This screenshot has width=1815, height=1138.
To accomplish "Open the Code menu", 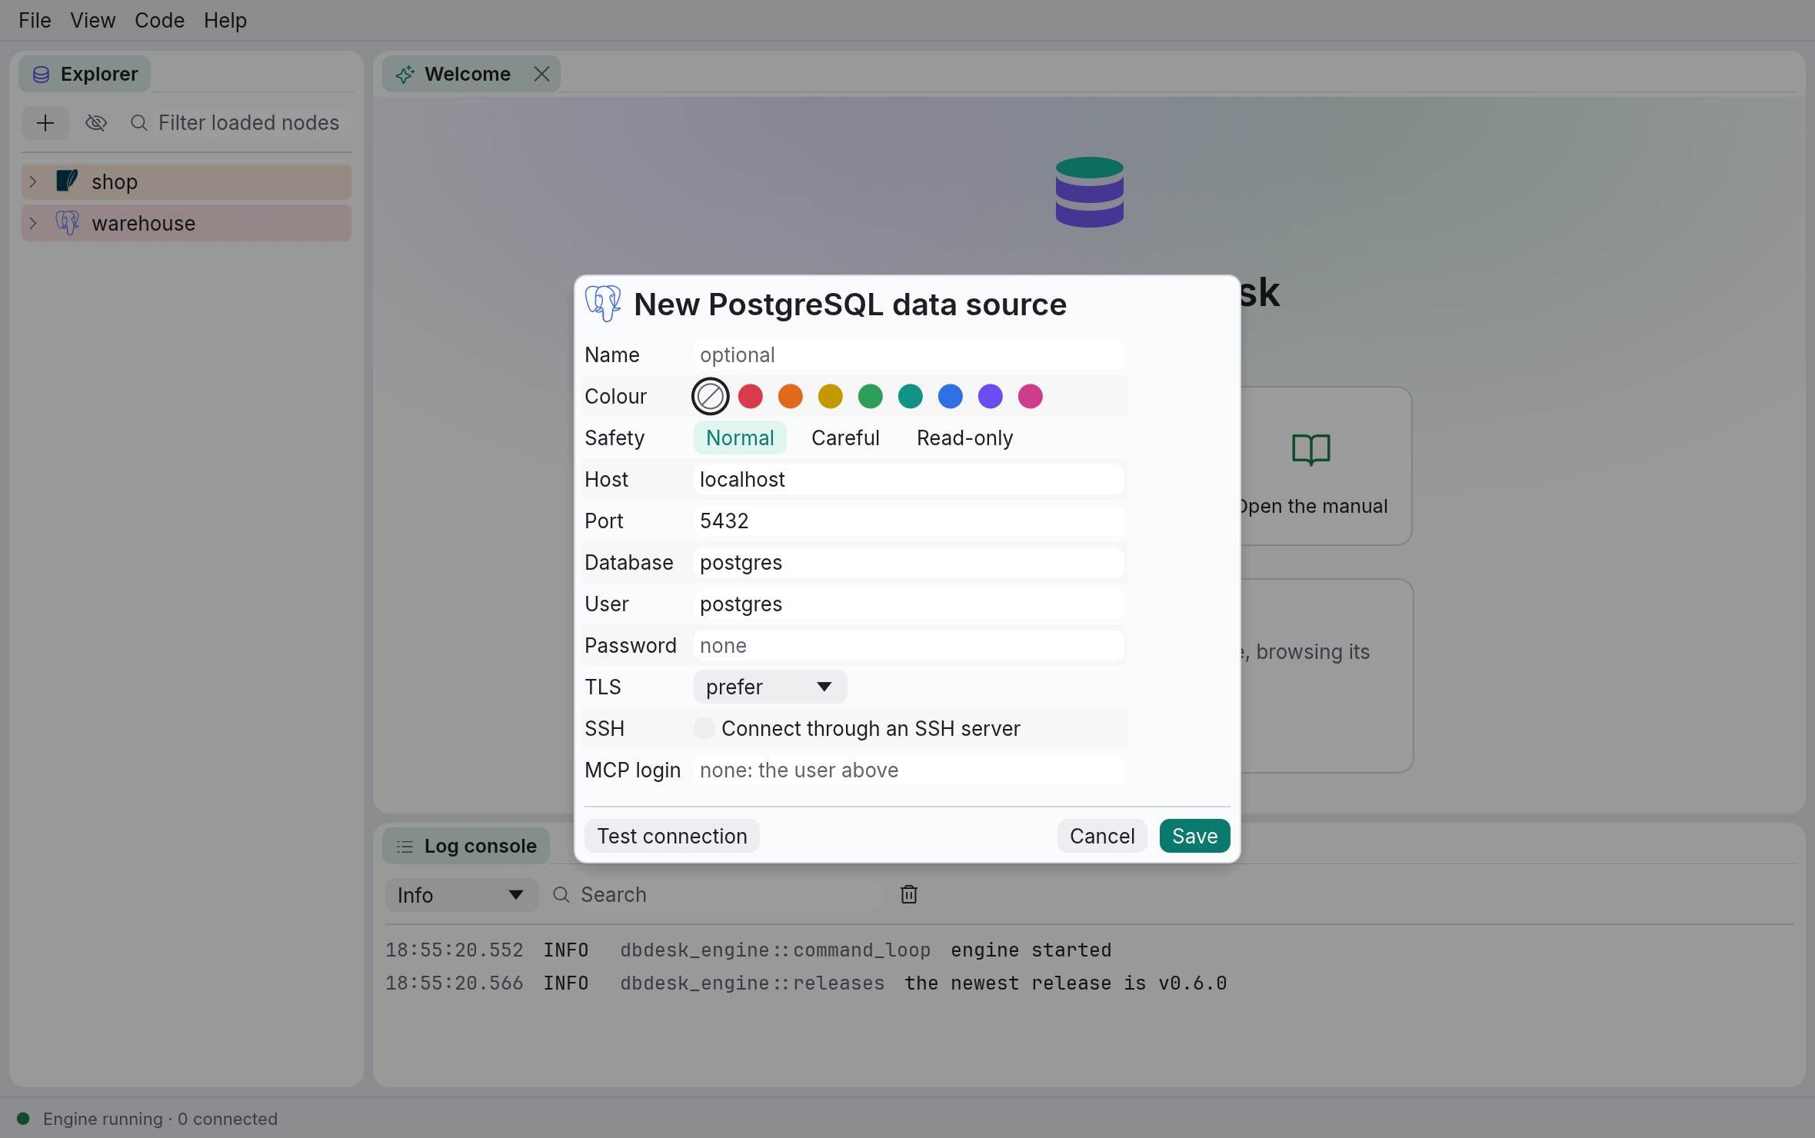I will (159, 20).
